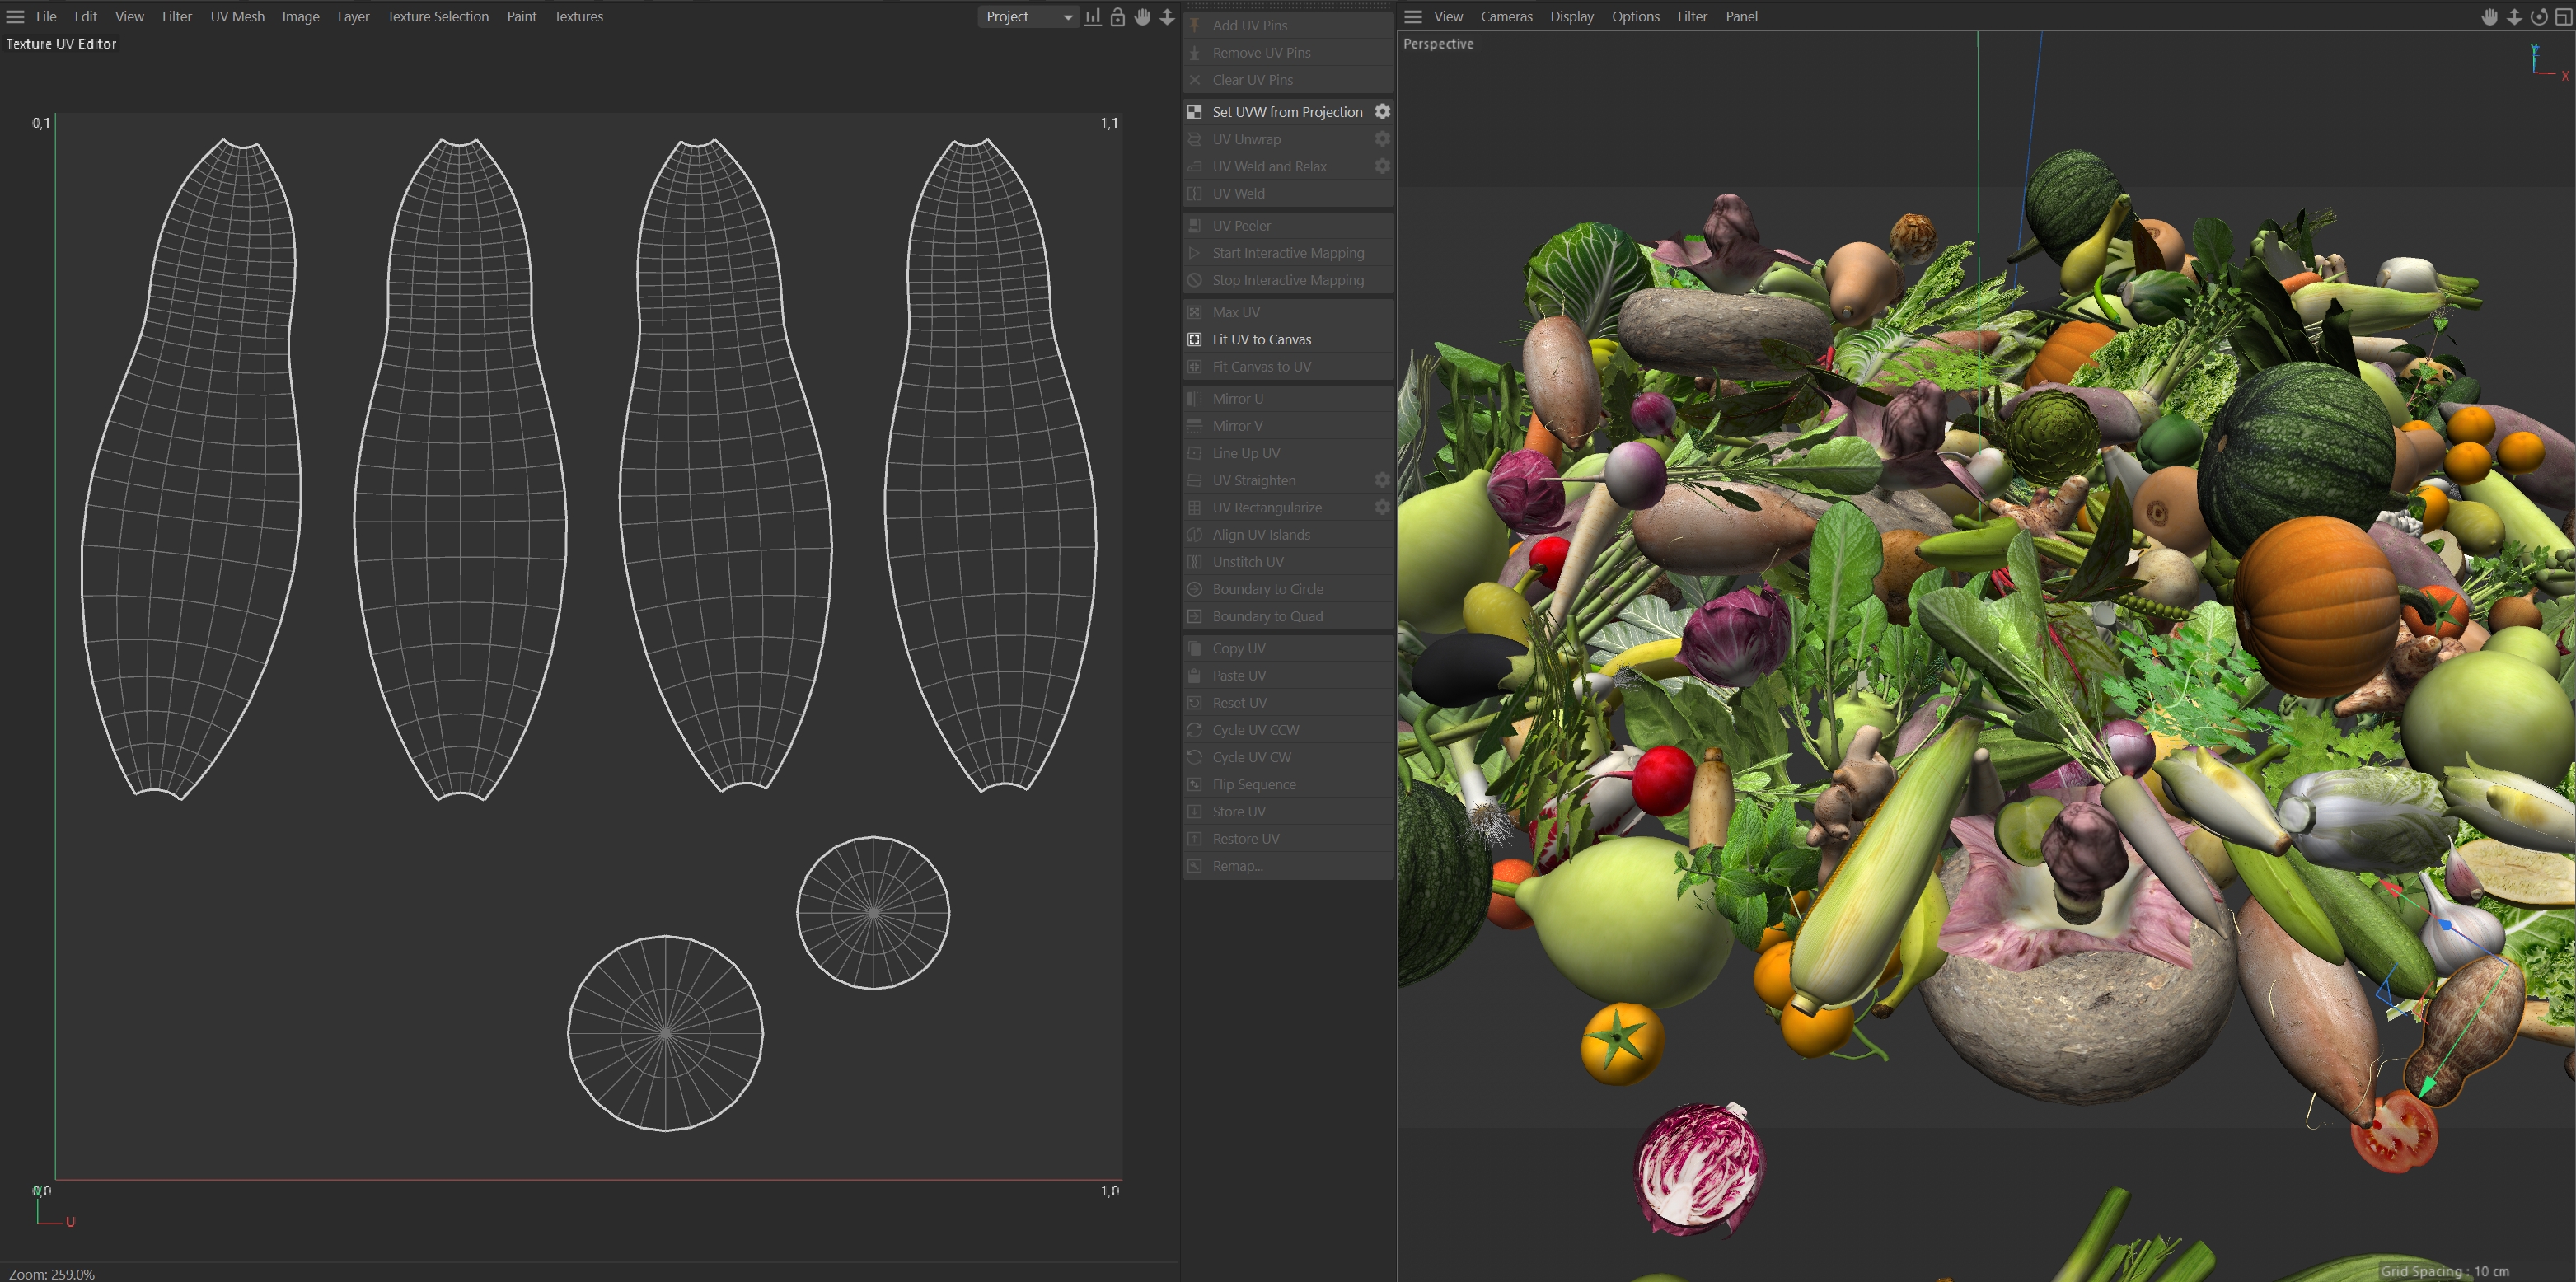Open the Cameras menu in viewport
Screen dimensions: 2576x1282
click(x=1506, y=17)
